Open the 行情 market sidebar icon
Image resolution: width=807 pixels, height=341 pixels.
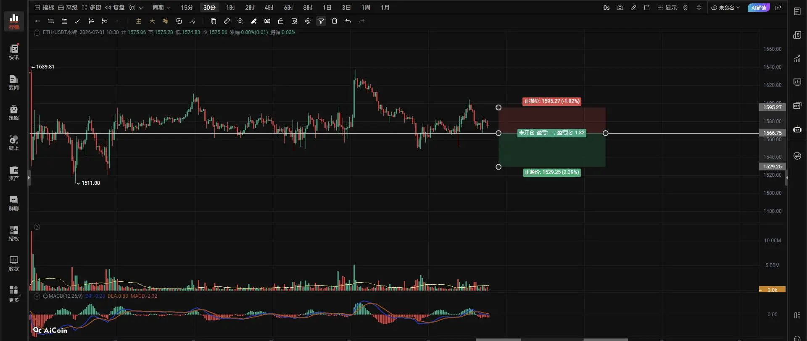tap(14, 21)
